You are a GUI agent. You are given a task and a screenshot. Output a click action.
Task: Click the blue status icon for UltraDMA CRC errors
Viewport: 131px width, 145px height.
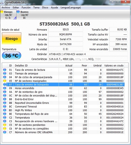pos(5,132)
